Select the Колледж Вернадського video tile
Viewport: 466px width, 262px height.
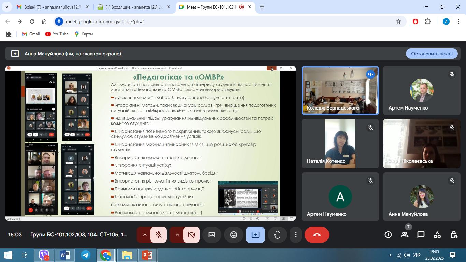point(340,90)
